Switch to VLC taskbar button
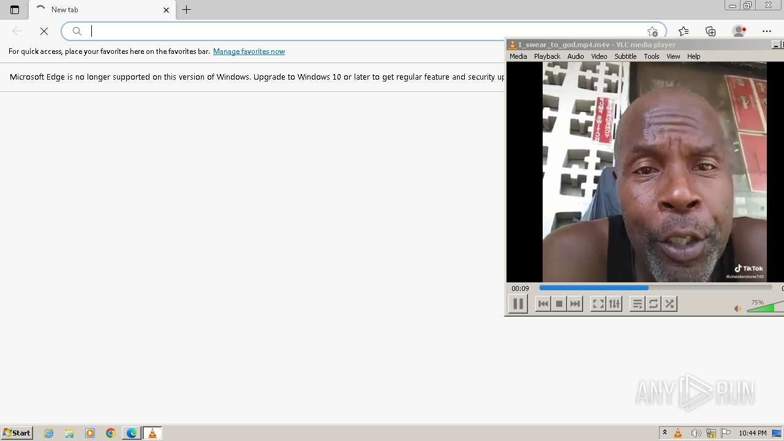This screenshot has height=441, width=784. click(x=153, y=433)
